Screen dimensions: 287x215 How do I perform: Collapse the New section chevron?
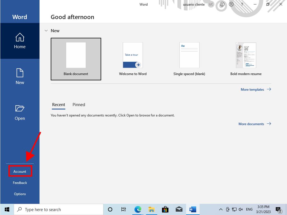click(x=46, y=31)
